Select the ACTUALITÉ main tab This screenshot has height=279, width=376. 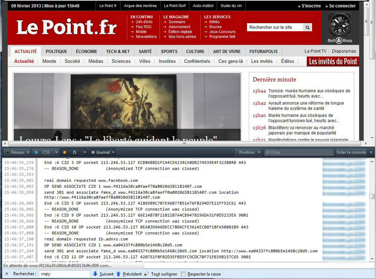pyautogui.click(x=26, y=52)
